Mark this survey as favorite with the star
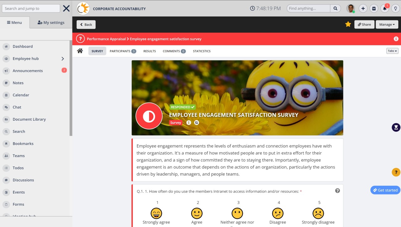 pos(348,24)
